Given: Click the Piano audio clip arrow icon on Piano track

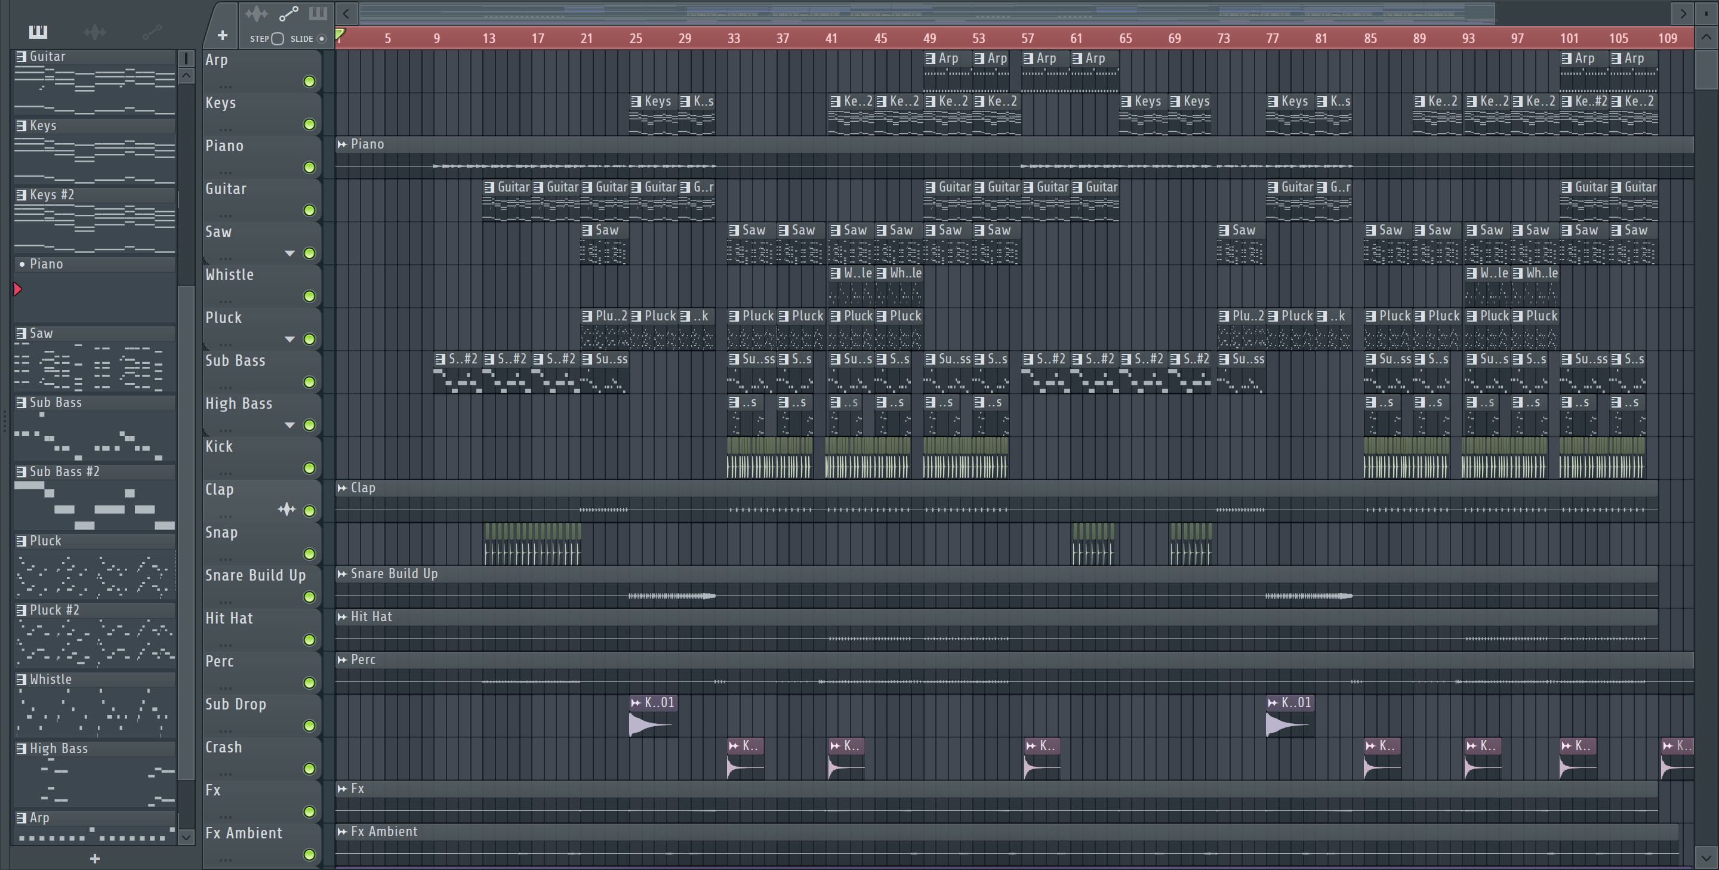Looking at the screenshot, I should pyautogui.click(x=343, y=144).
